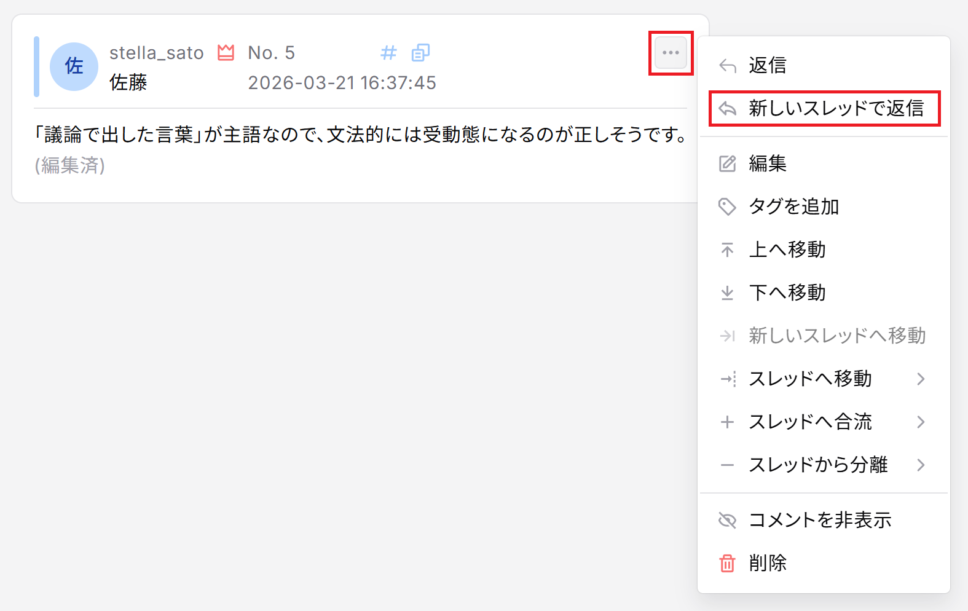Open the three-dot comment options button

[x=671, y=53]
